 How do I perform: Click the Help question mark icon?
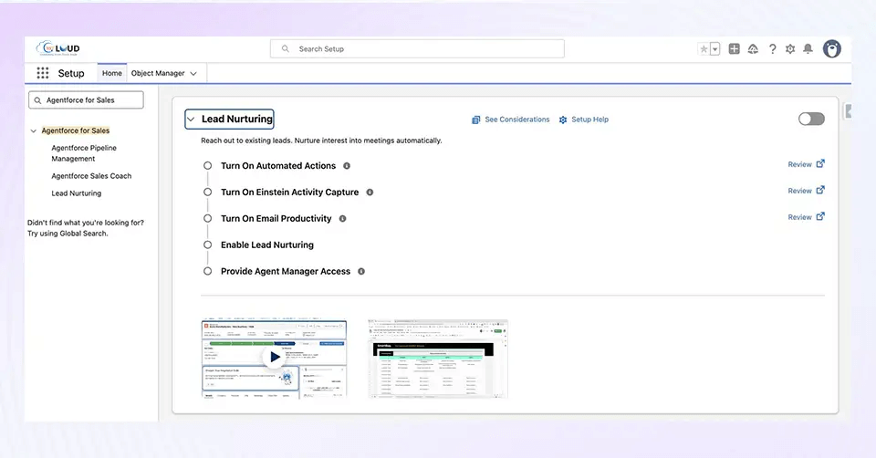tap(772, 49)
